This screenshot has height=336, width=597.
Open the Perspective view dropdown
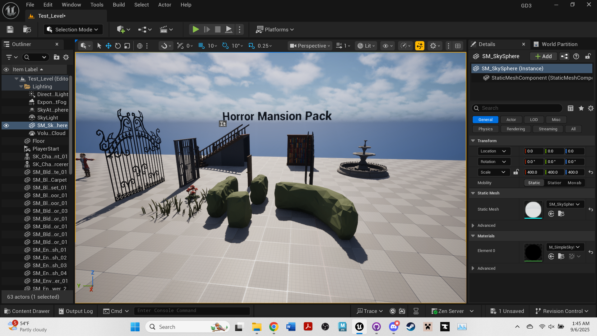[x=310, y=46]
